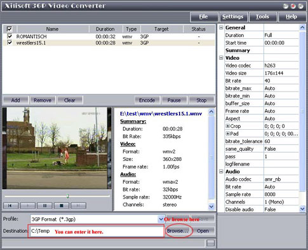Open the File menu
308x250 pixels.
pos(204,17)
